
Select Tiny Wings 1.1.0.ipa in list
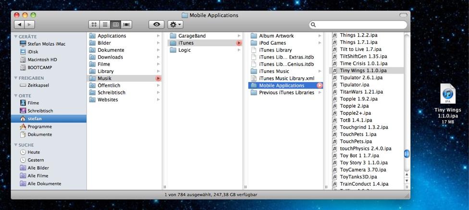coord(366,71)
